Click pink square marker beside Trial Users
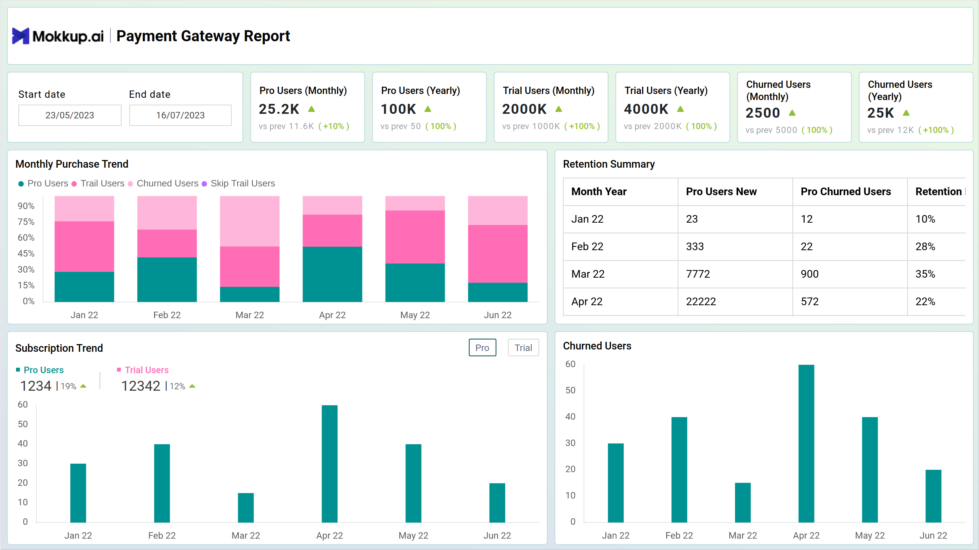This screenshot has width=979, height=550. [119, 369]
